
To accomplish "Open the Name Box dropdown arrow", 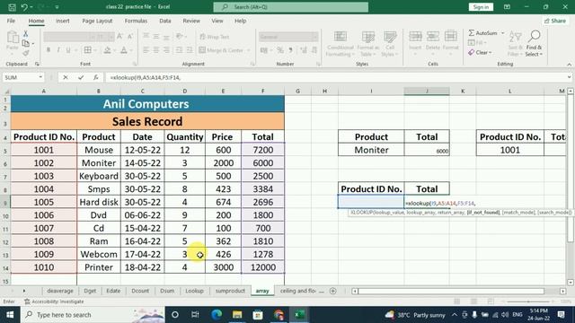I will click(x=40, y=77).
